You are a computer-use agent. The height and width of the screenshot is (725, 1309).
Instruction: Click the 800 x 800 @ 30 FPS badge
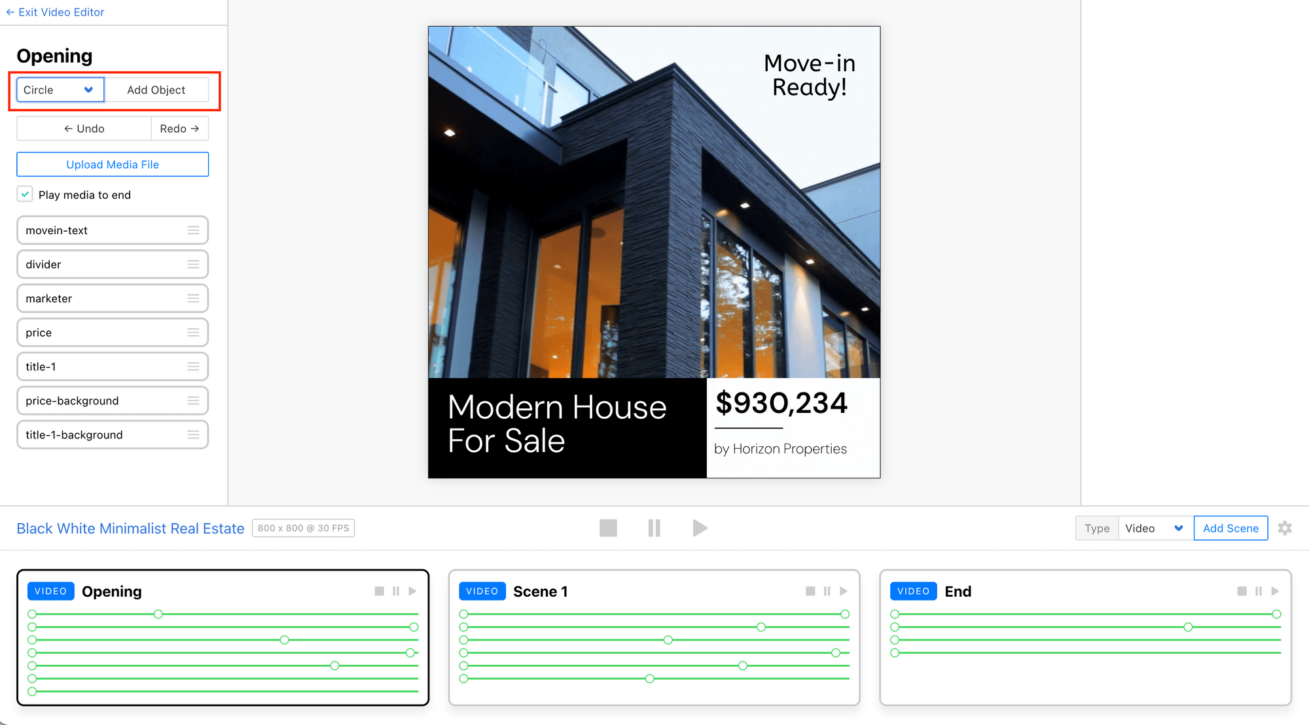303,528
